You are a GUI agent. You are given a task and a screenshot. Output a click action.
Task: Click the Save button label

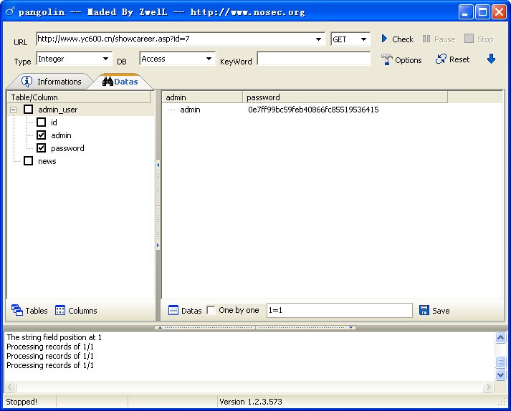pos(441,310)
